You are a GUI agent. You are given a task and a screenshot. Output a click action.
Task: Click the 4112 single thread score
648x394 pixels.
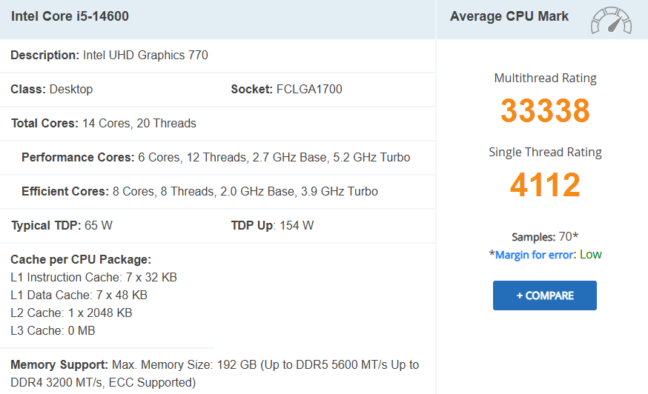click(x=545, y=185)
